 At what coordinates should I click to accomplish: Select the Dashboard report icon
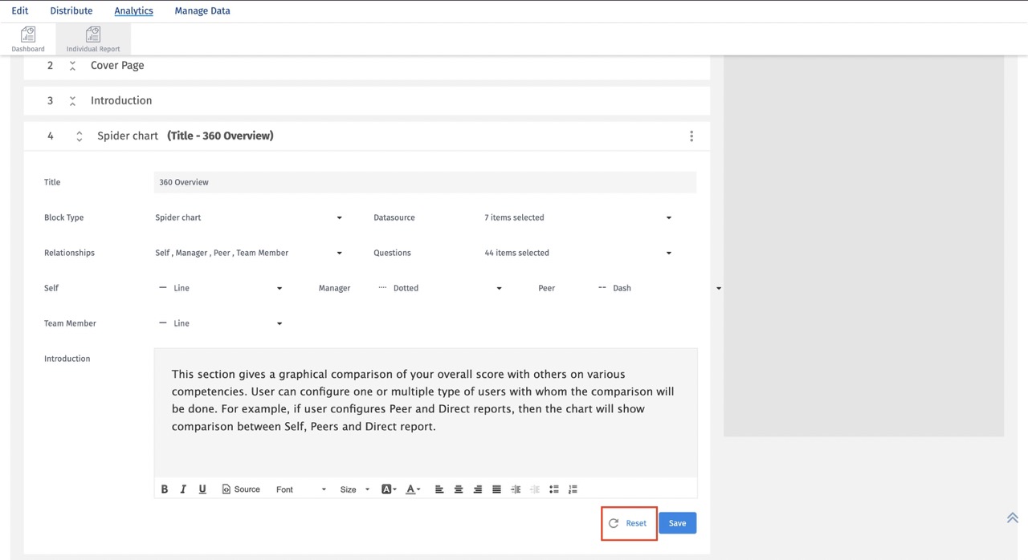pyautogui.click(x=27, y=37)
